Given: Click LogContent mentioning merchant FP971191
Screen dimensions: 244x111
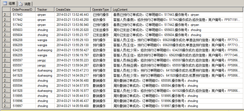Looking at the screenshot, I should (178, 20).
